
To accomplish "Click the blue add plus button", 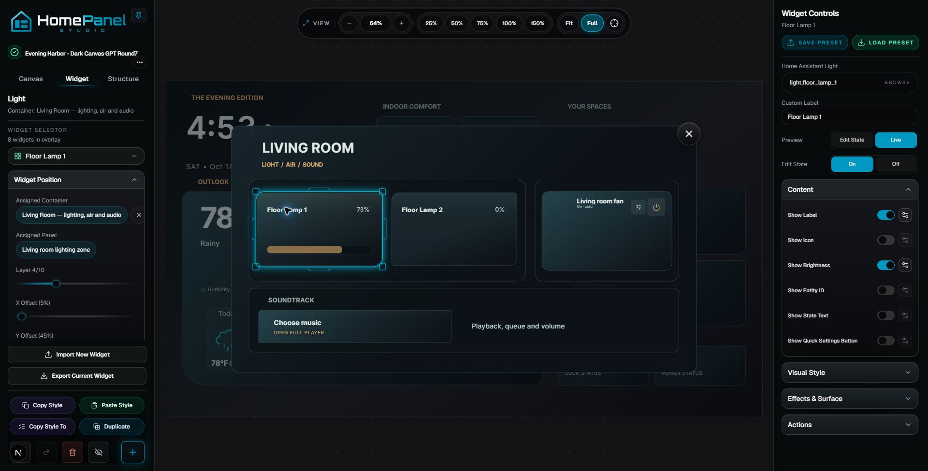I will (133, 452).
